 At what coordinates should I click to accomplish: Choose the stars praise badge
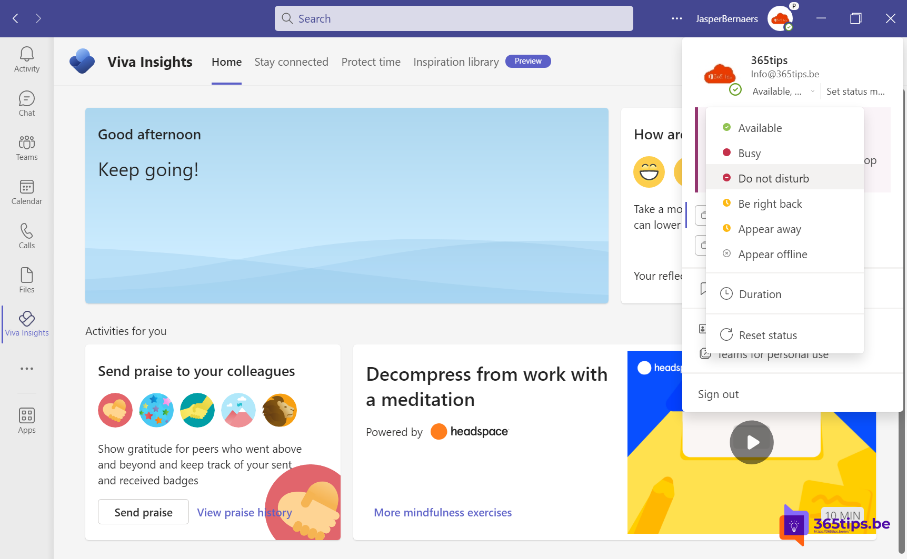(x=156, y=410)
